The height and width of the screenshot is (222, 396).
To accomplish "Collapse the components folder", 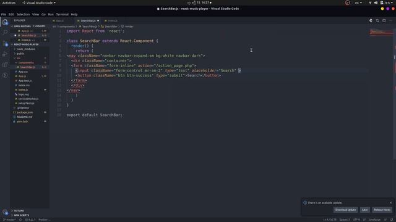I will 26,63.
